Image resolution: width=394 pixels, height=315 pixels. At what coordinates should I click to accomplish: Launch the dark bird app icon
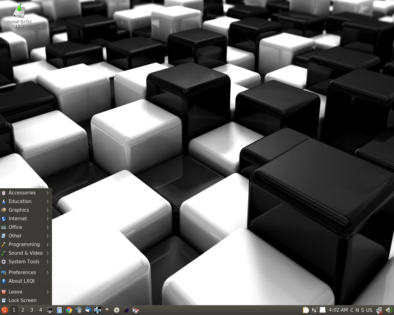(x=126, y=310)
